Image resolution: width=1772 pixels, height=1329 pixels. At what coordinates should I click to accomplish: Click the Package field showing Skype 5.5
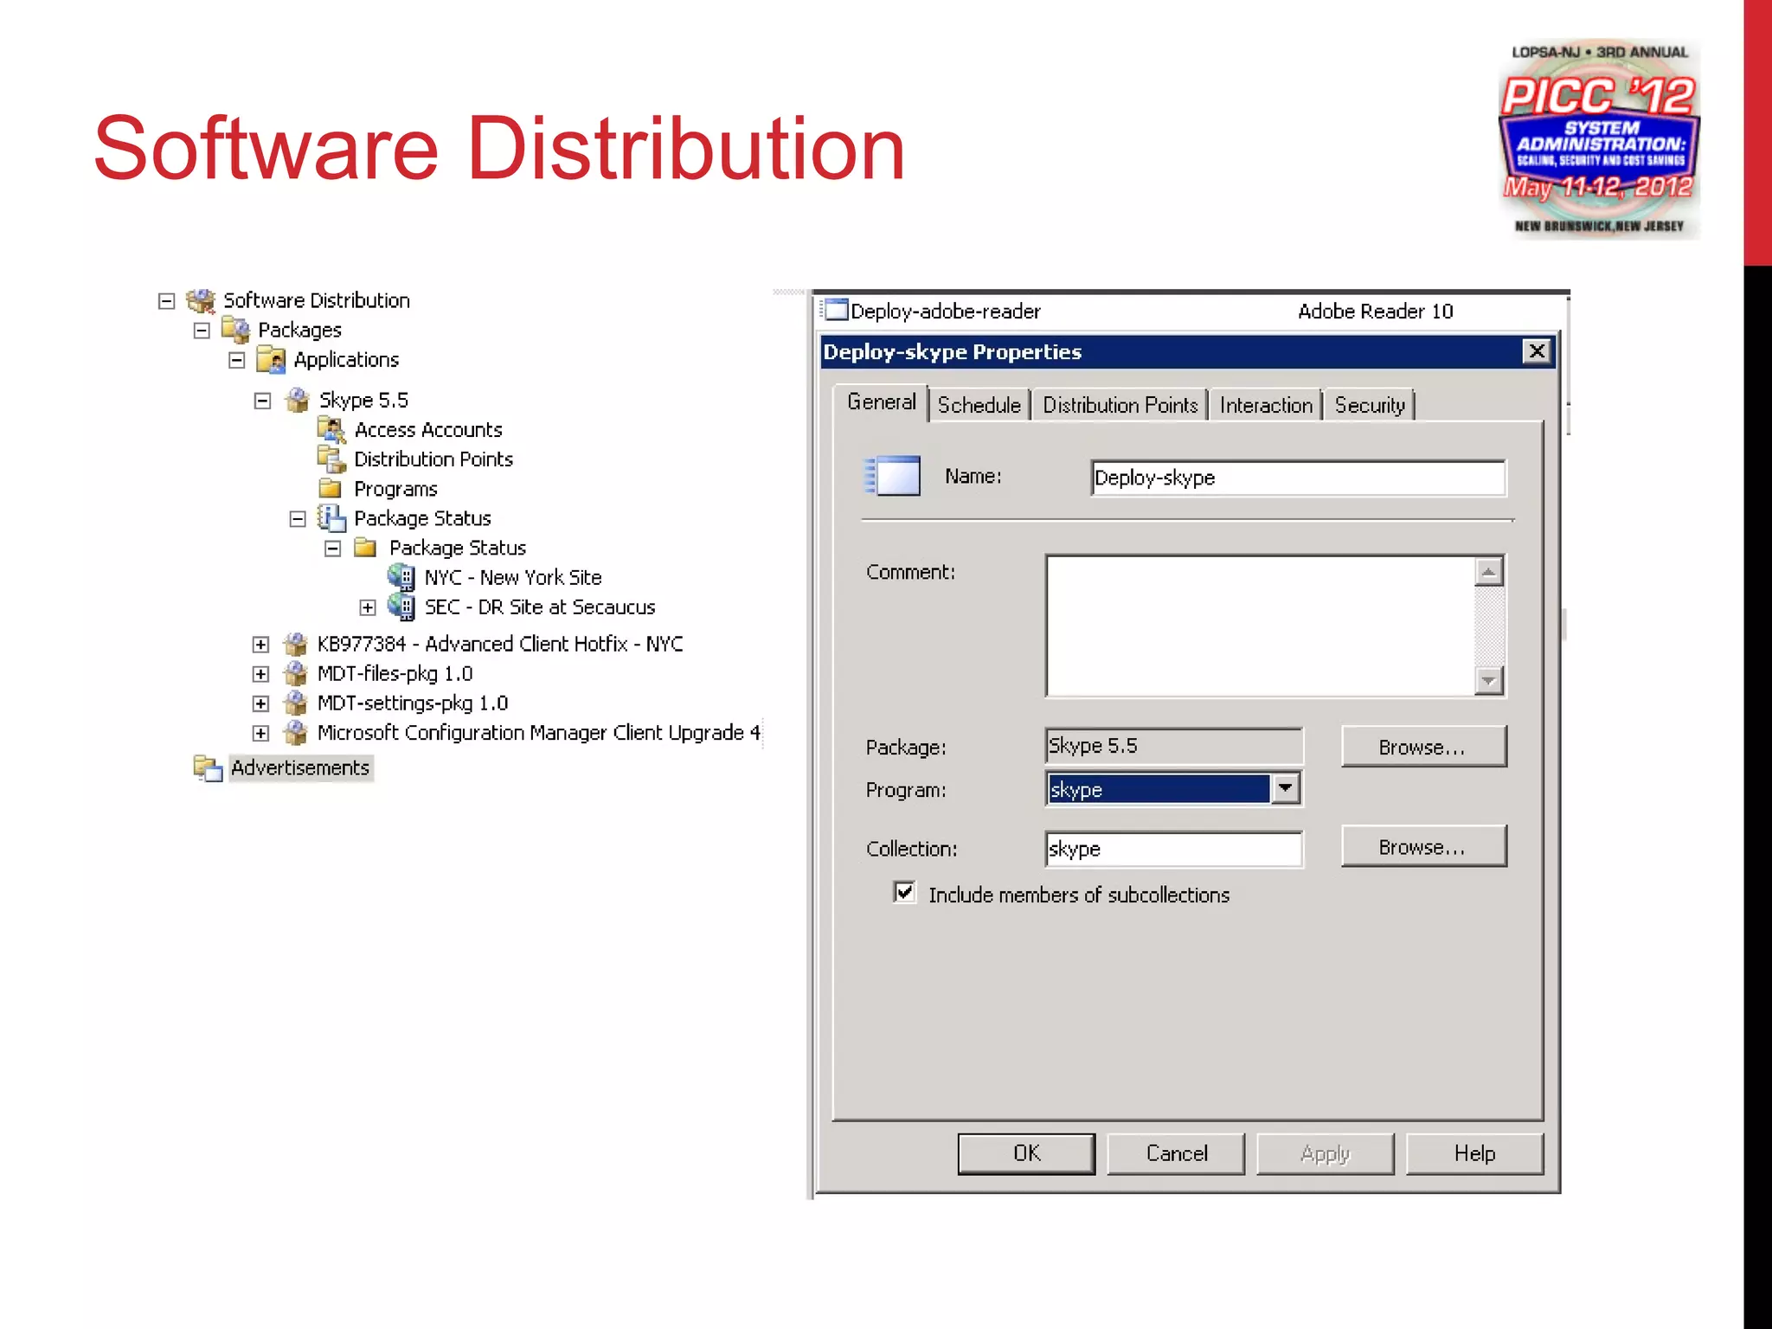coord(1173,746)
